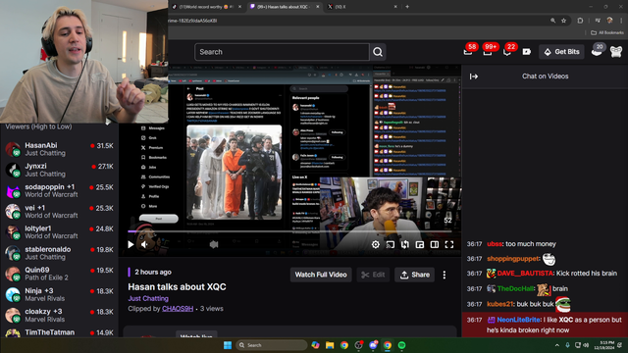Open Chrome profile avatar

(x=609, y=21)
